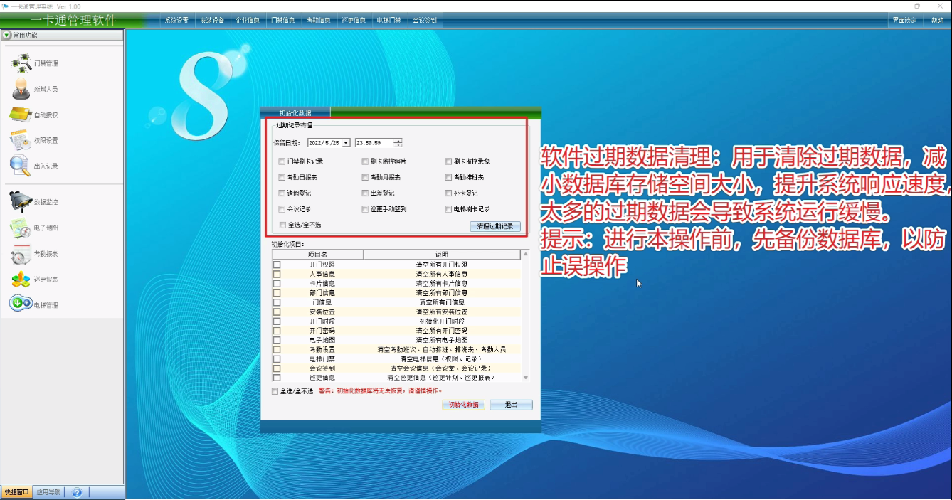This screenshot has height=500, width=952.
Task: Open the 系统设置 menu
Action: click(176, 21)
